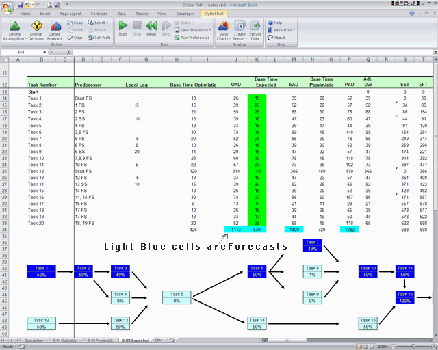Screen dimensions: 438x350
Task: Start the simulation run
Action: click(123, 29)
